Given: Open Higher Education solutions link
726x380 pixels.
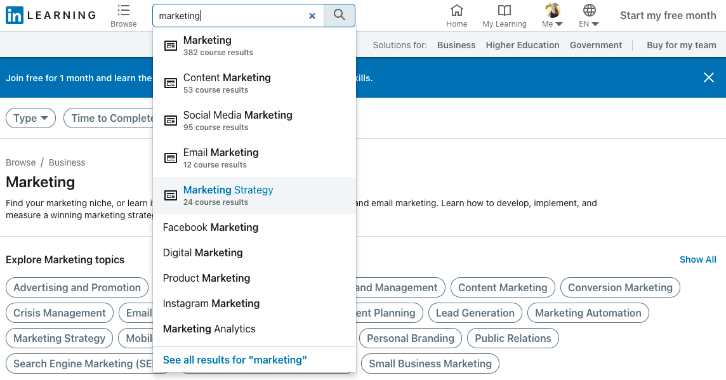Looking at the screenshot, I should click(522, 45).
